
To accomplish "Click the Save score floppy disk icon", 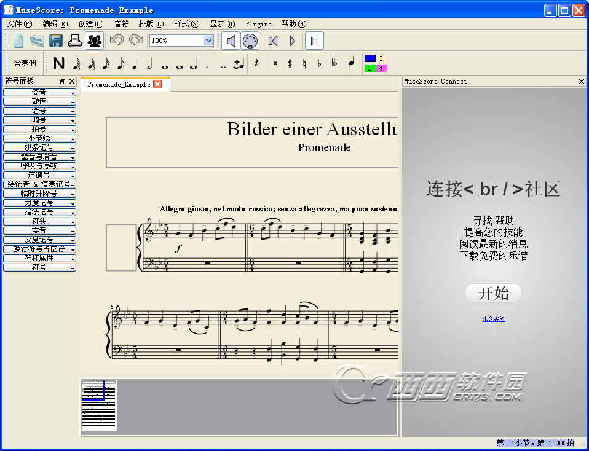I will pyautogui.click(x=56, y=41).
